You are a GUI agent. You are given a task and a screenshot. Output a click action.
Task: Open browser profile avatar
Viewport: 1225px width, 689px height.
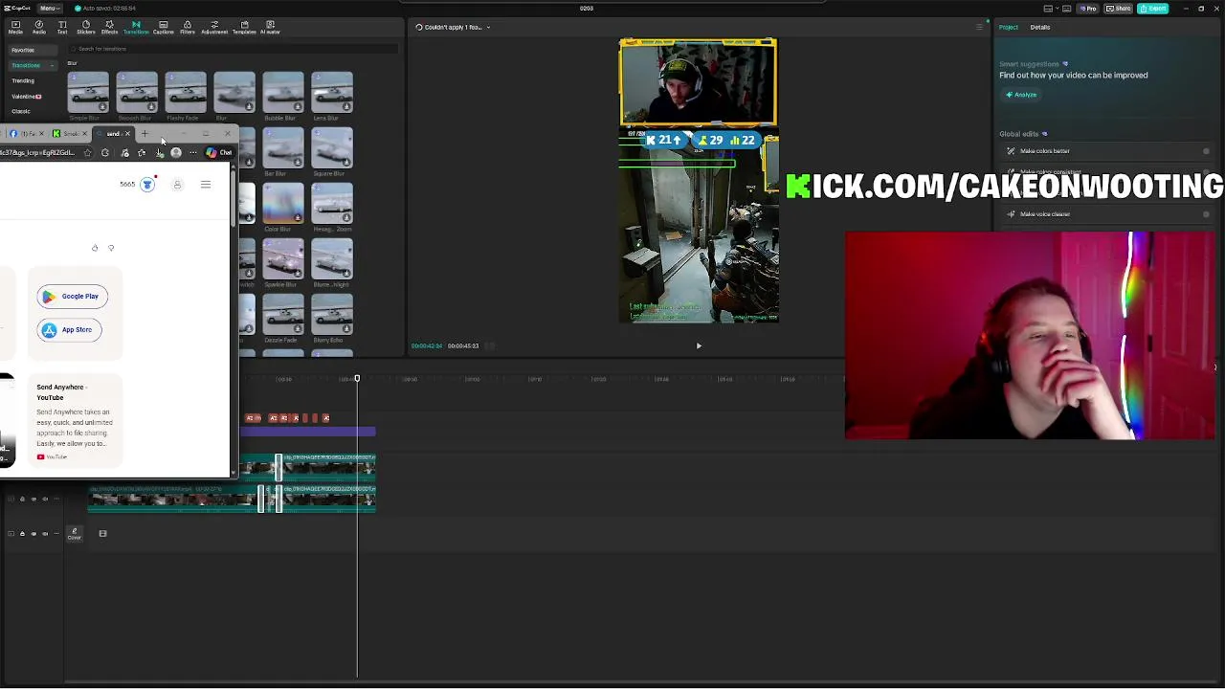point(176,153)
